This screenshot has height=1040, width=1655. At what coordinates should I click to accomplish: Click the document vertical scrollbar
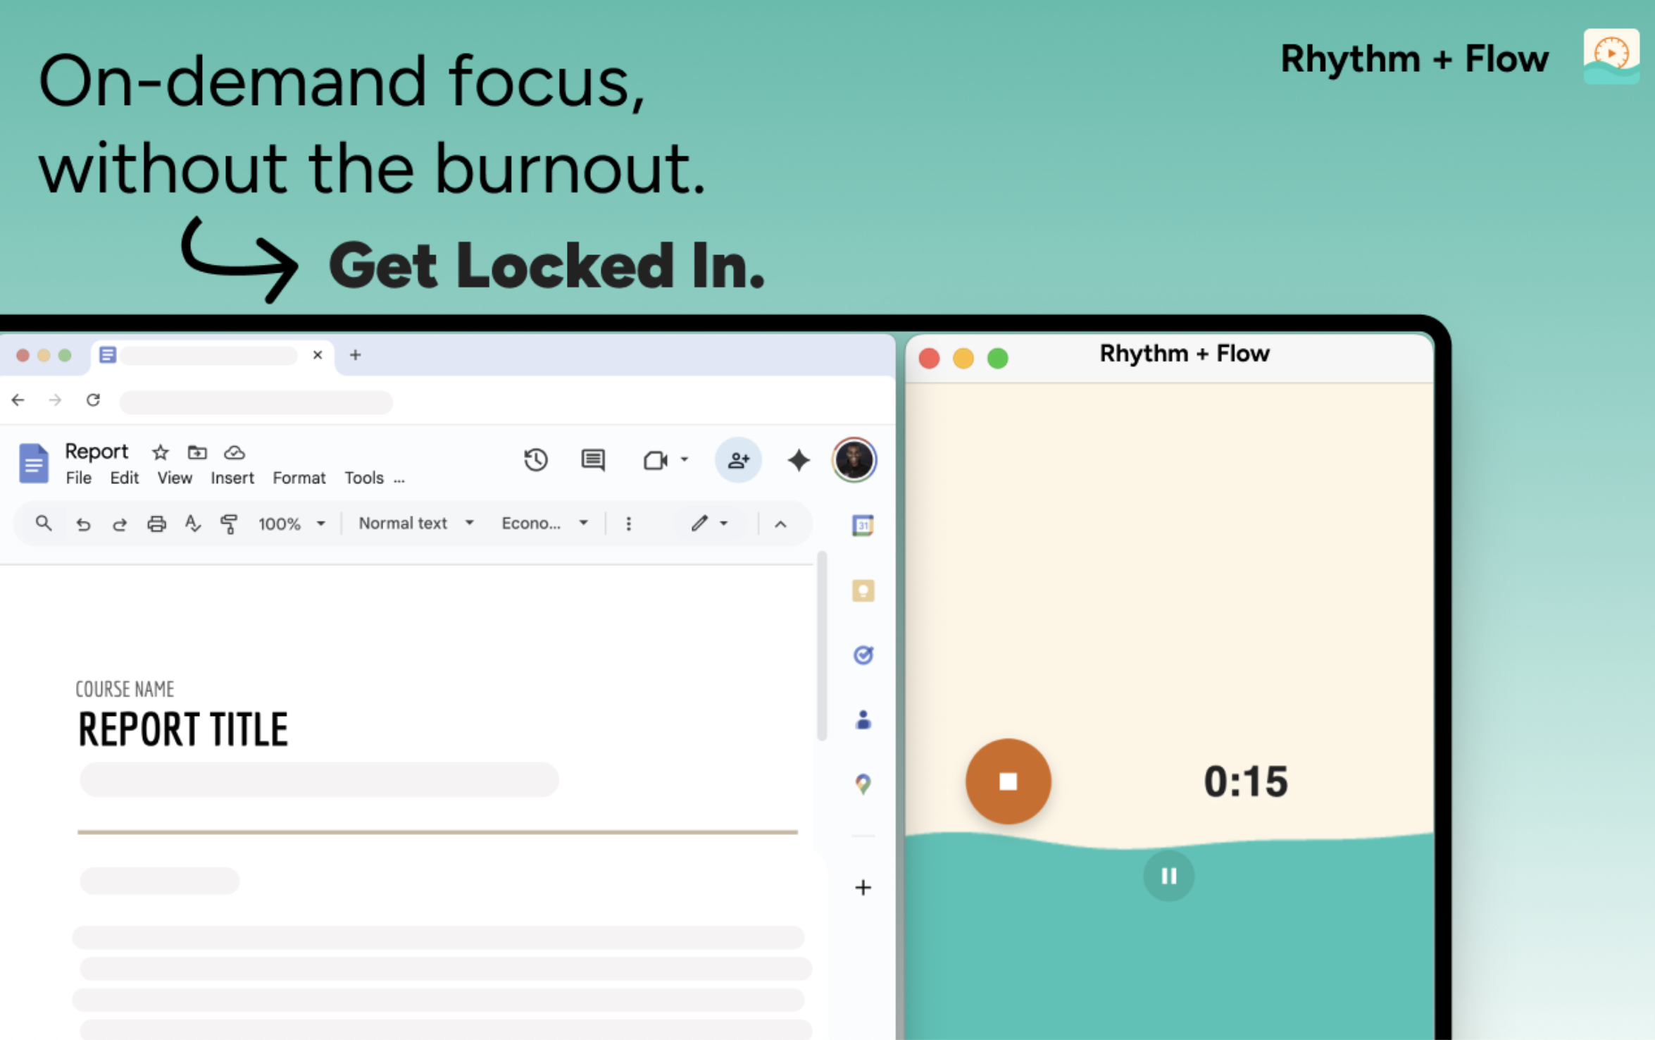pos(821,646)
